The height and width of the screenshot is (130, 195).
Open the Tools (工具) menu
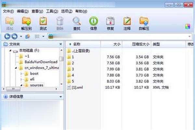pyautogui.click(x=52, y=11)
